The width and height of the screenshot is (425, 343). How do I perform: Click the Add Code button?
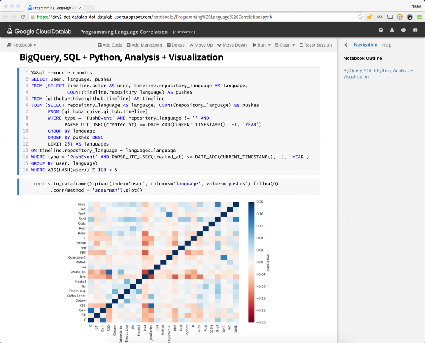pos(110,45)
